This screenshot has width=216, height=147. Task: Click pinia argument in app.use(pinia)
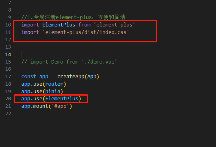click(x=53, y=92)
